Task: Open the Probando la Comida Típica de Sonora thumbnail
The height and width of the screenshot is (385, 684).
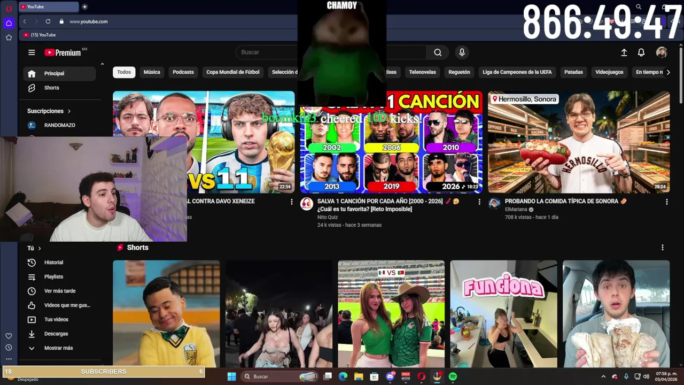Action: 579,142
